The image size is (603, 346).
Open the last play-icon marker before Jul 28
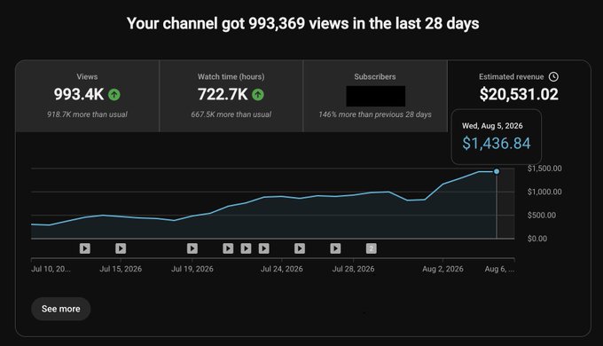[335, 248]
